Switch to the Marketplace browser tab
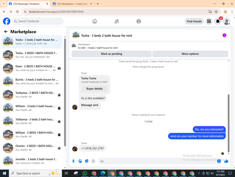The height and width of the screenshot is (177, 235). [72, 4]
